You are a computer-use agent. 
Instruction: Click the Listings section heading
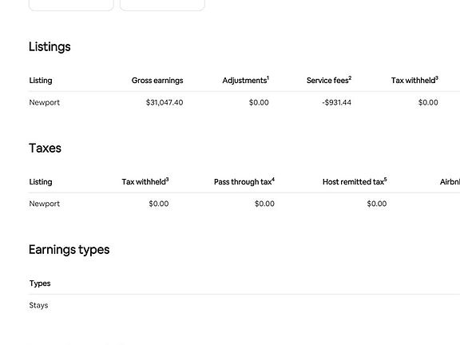point(50,46)
